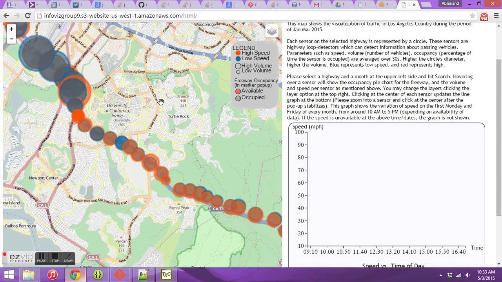
Task: Open the Windows Start menu
Action: click(x=9, y=275)
